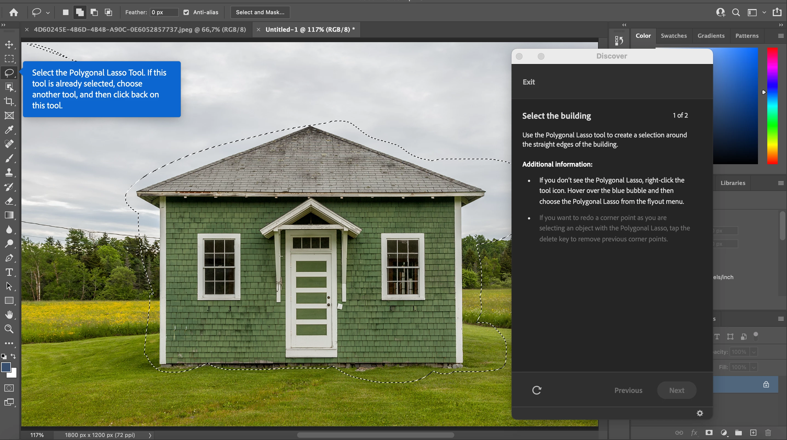
Task: Select the Horizontal Type tool
Action: click(9, 272)
